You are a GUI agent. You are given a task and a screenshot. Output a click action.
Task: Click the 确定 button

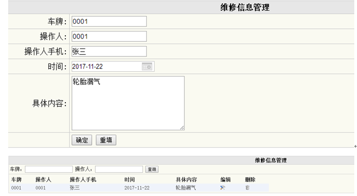tap(82, 140)
